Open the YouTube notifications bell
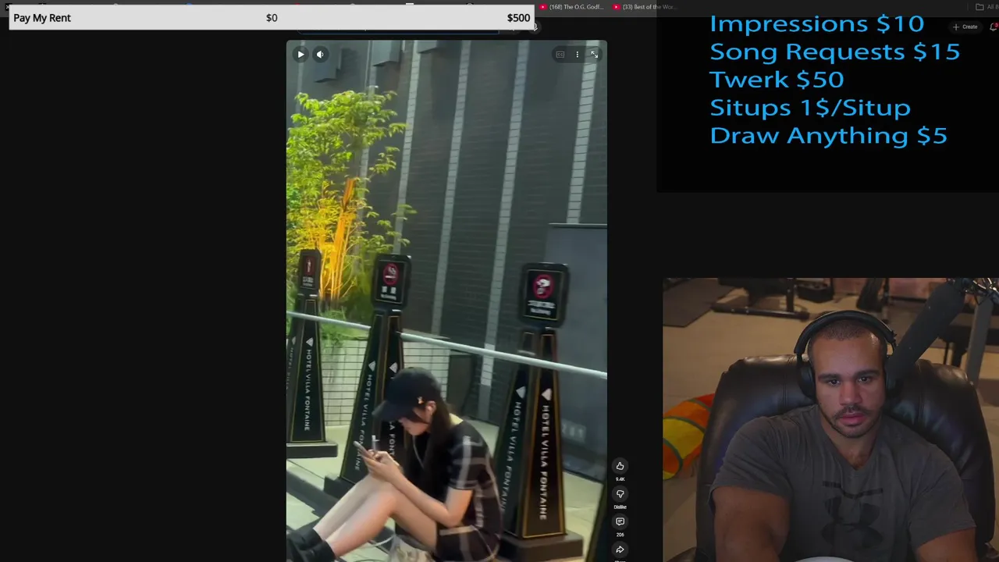999x562 pixels. [x=994, y=27]
